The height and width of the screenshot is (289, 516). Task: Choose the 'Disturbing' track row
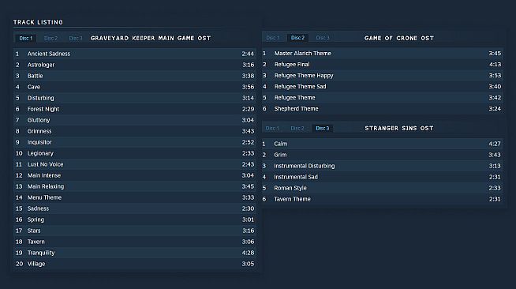(135, 98)
